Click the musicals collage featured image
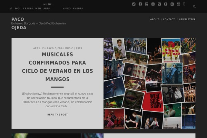Viewport: 207px width, 138px height. [150, 83]
